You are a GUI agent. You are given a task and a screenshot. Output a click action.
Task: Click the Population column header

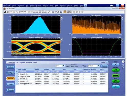click(x=86, y=69)
